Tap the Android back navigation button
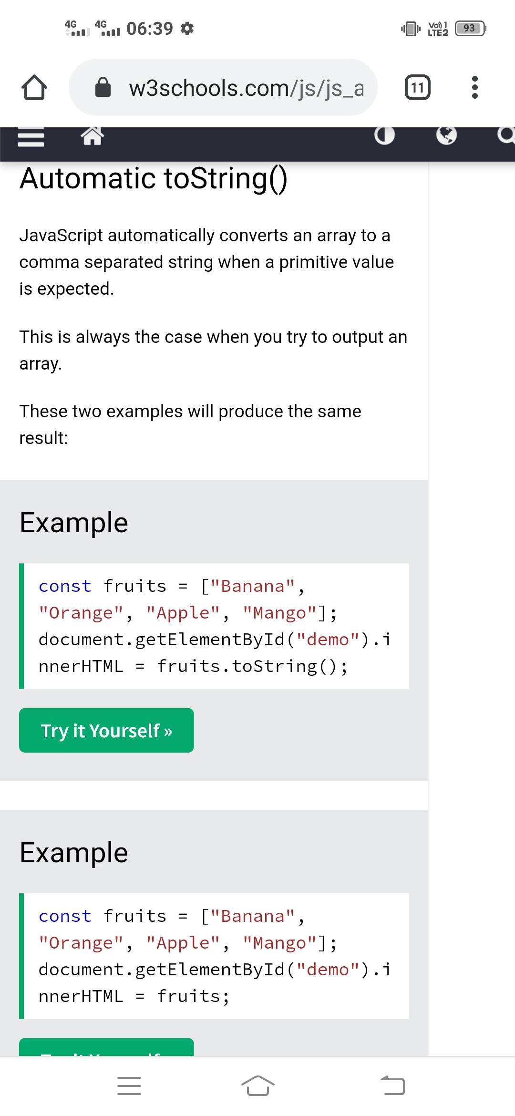 (x=392, y=1086)
